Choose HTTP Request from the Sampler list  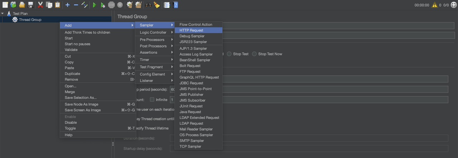[x=191, y=30]
